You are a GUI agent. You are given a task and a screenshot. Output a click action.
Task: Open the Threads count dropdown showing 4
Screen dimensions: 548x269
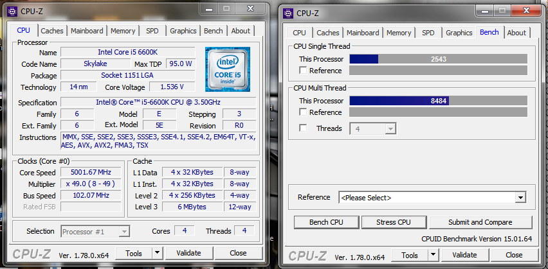(x=373, y=129)
